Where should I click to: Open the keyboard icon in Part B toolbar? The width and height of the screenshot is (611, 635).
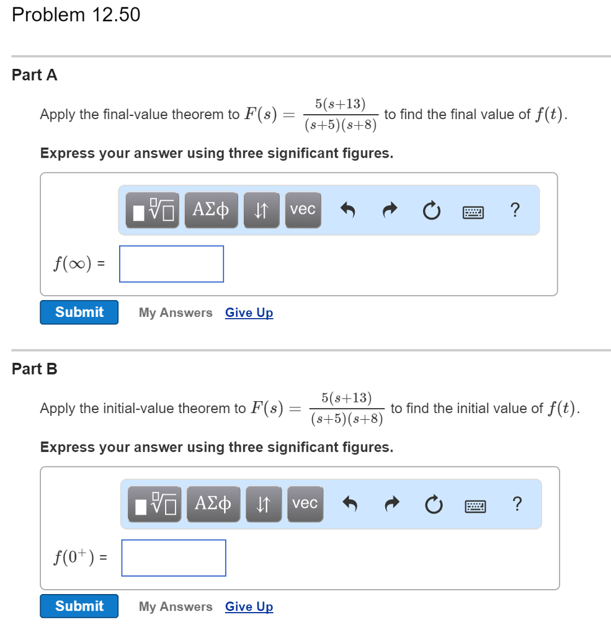[x=475, y=505]
